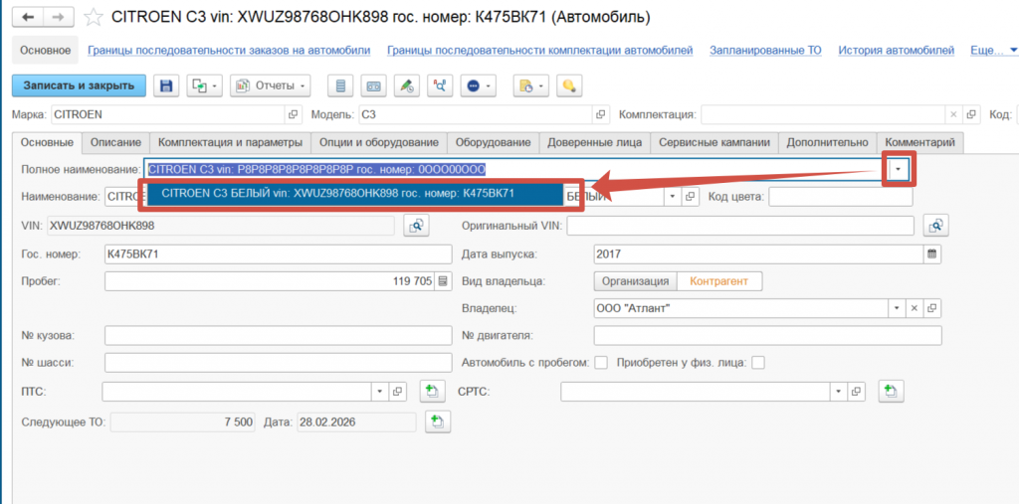This screenshot has width=1019, height=504.
Task: Select Организация as owner type
Action: click(x=635, y=281)
